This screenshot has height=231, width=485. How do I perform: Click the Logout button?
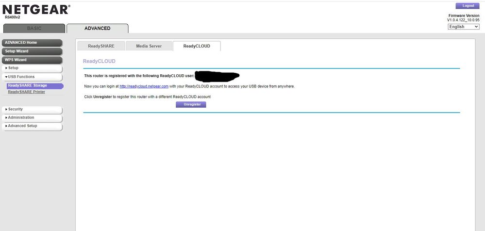click(468, 6)
